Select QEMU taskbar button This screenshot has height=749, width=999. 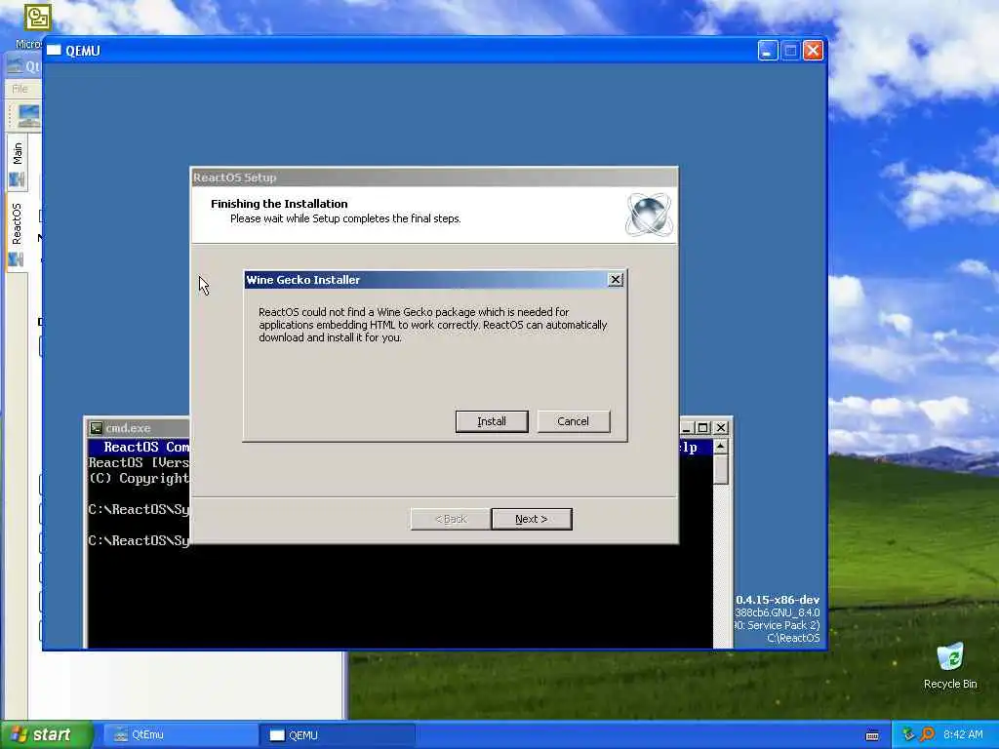[x=338, y=735]
